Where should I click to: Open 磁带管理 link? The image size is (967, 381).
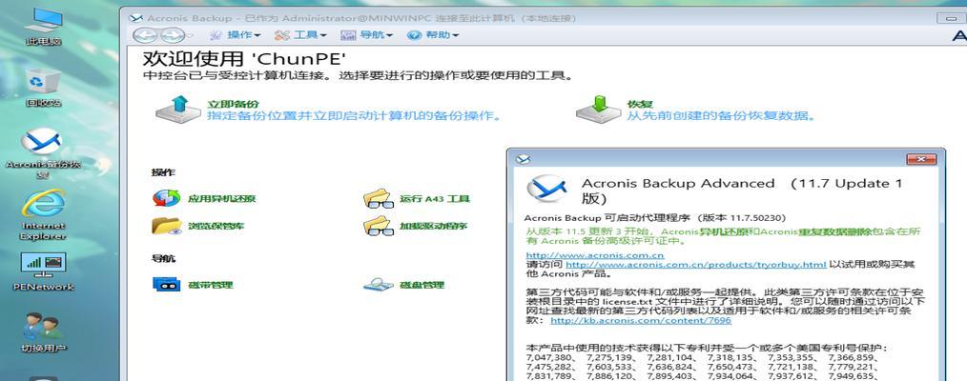(211, 285)
